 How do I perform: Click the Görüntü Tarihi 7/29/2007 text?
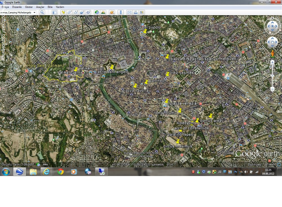click(17, 164)
